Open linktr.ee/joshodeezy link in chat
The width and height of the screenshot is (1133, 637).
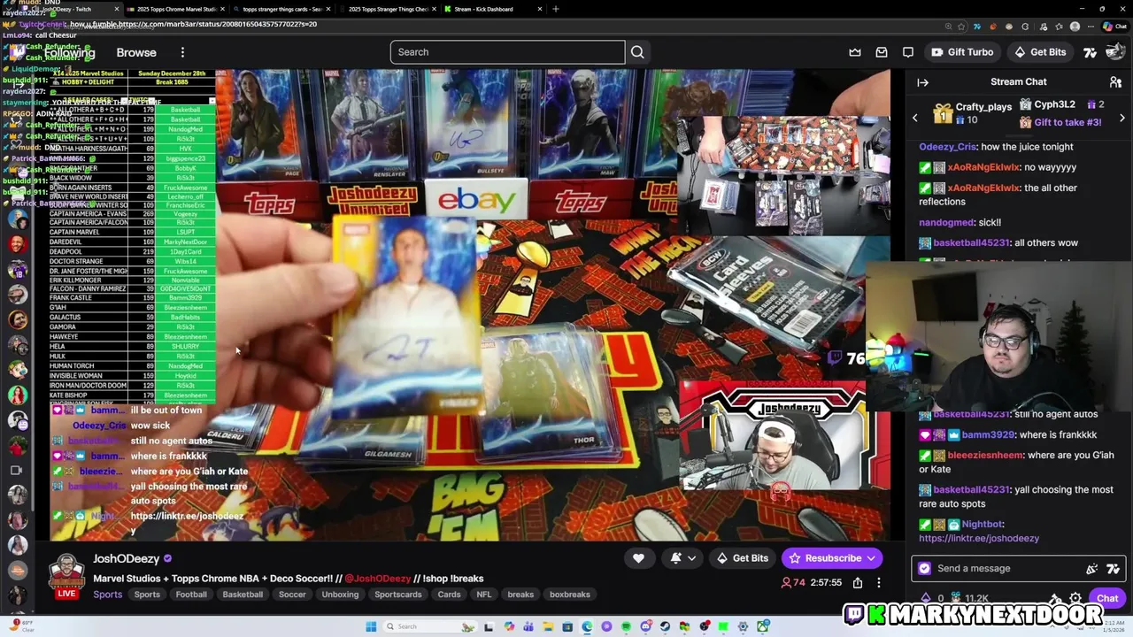coord(979,538)
